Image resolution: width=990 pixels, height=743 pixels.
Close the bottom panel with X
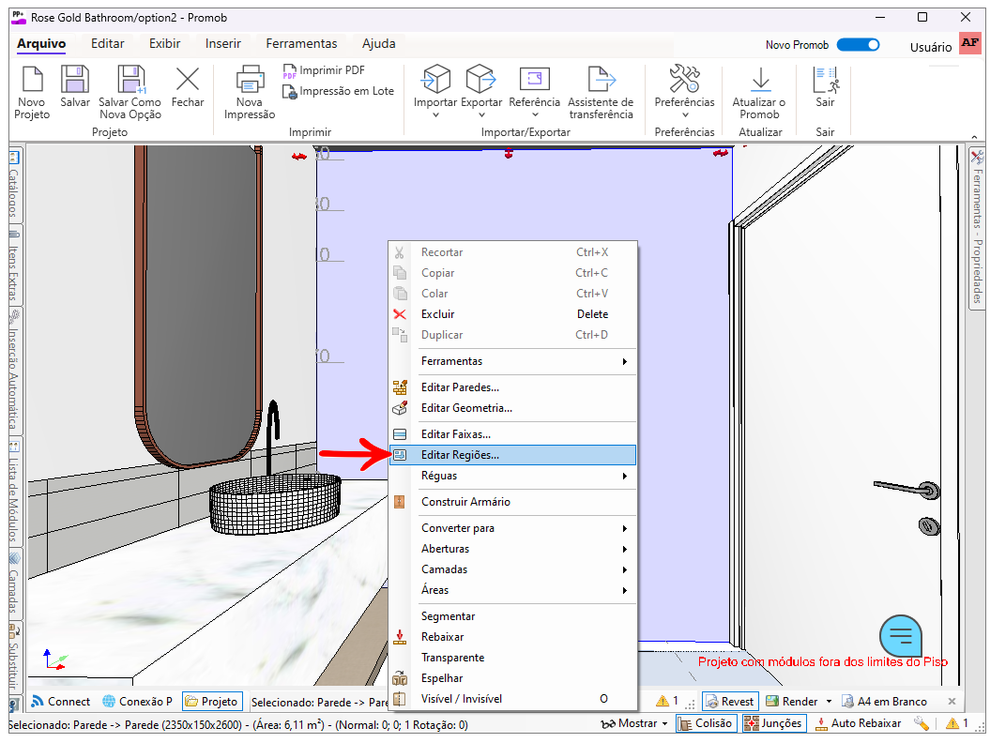(952, 702)
